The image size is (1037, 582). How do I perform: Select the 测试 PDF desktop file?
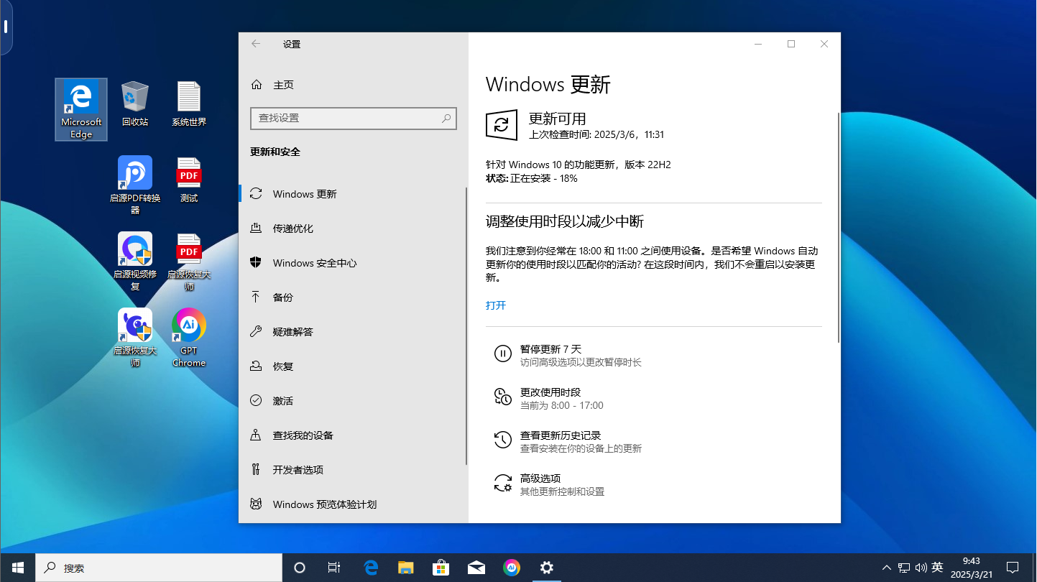(189, 180)
